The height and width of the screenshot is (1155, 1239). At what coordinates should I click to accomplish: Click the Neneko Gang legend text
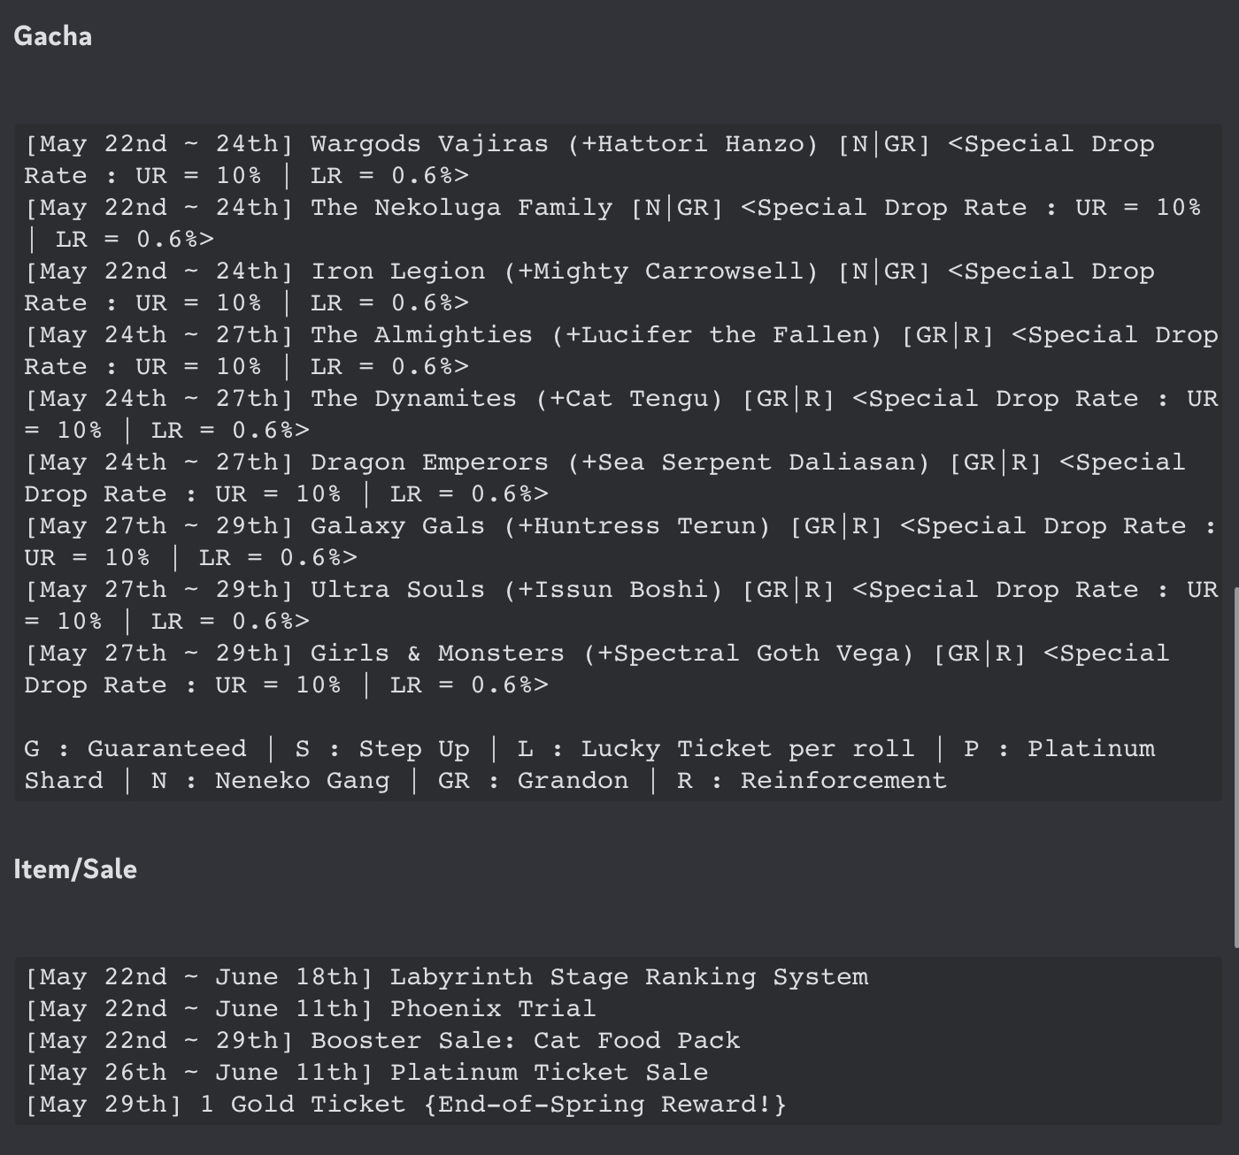click(x=302, y=781)
